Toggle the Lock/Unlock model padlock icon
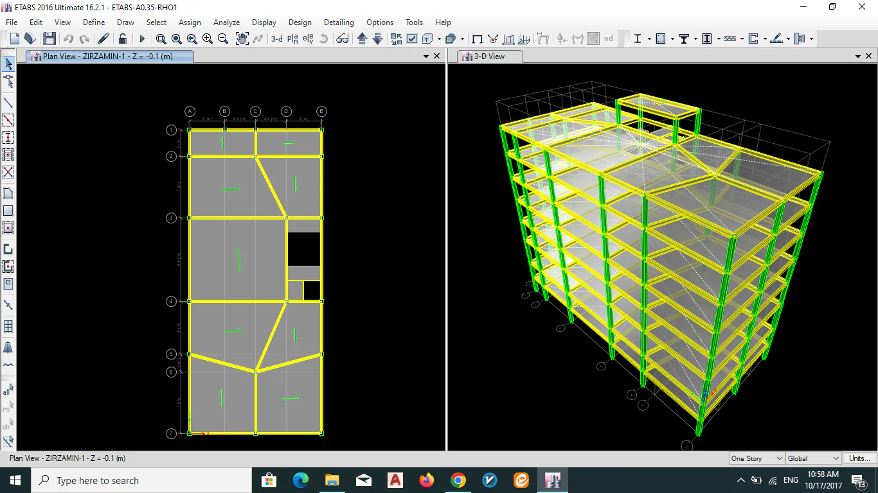878x493 pixels. click(x=123, y=39)
